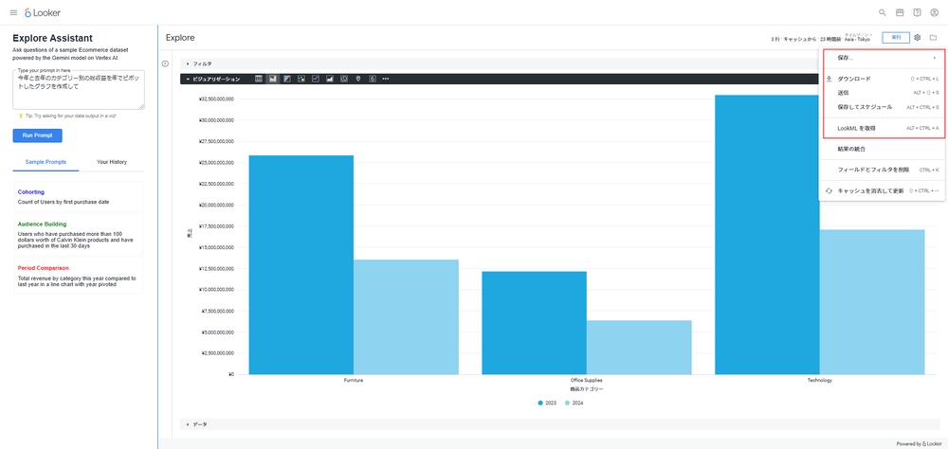Expand the フィルタ section
Screen dimensions: 948x449
pos(560,63)
